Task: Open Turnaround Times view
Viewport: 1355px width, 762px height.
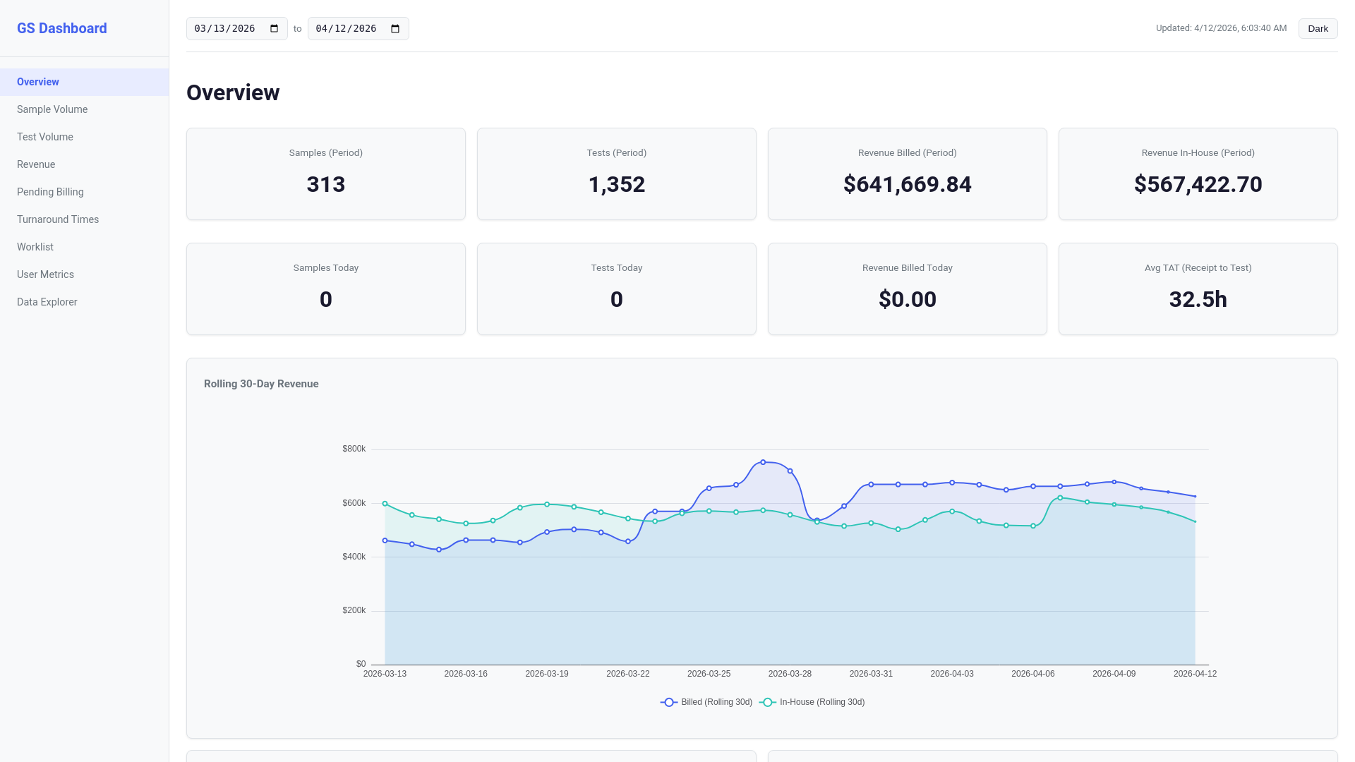Action: tap(58, 219)
